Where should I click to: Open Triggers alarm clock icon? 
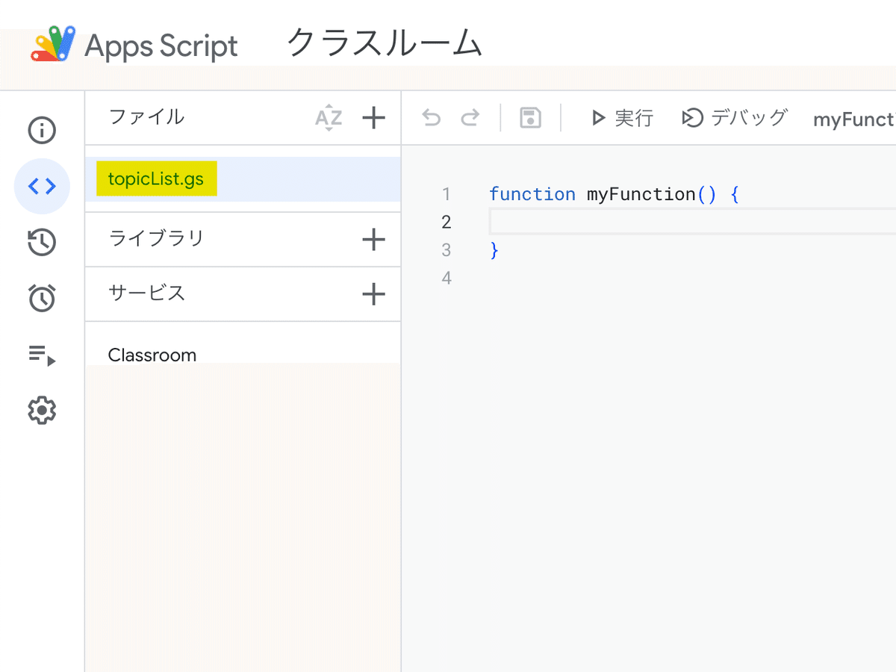click(x=42, y=299)
